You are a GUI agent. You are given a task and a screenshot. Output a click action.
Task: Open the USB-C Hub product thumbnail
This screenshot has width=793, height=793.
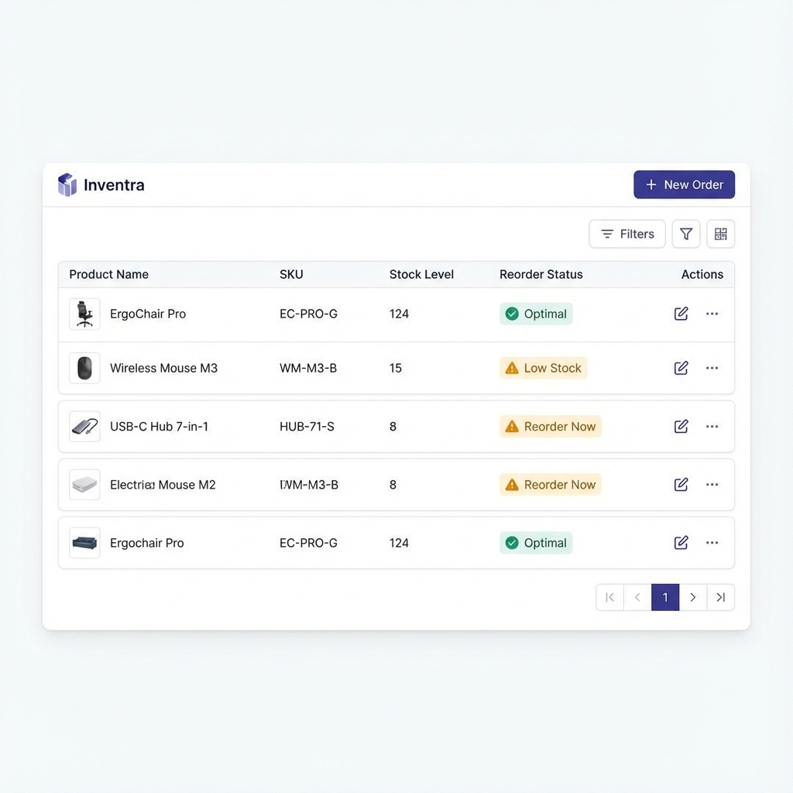click(84, 427)
